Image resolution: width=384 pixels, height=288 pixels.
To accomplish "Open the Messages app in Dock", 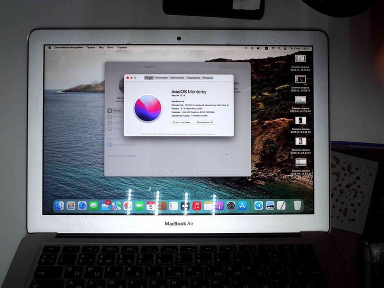I will [x=93, y=205].
